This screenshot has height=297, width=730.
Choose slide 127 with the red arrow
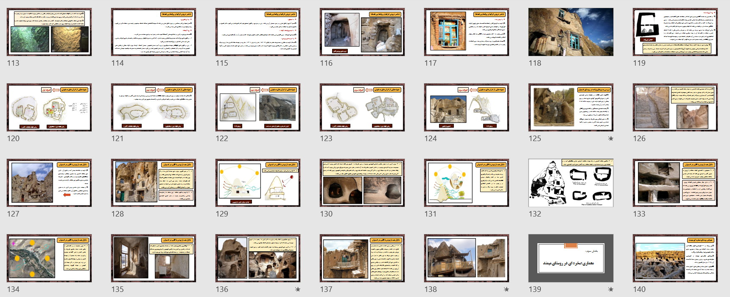(49, 183)
